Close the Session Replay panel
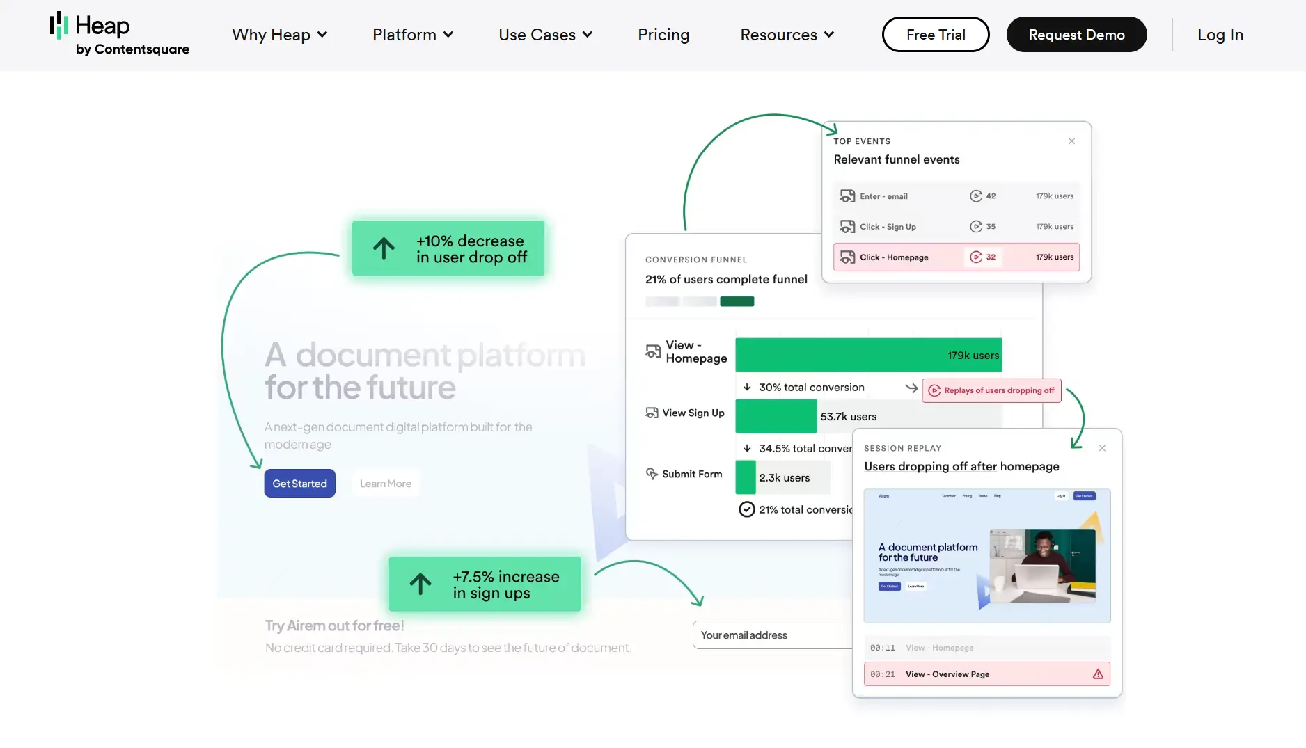This screenshot has width=1306, height=748. [x=1102, y=448]
